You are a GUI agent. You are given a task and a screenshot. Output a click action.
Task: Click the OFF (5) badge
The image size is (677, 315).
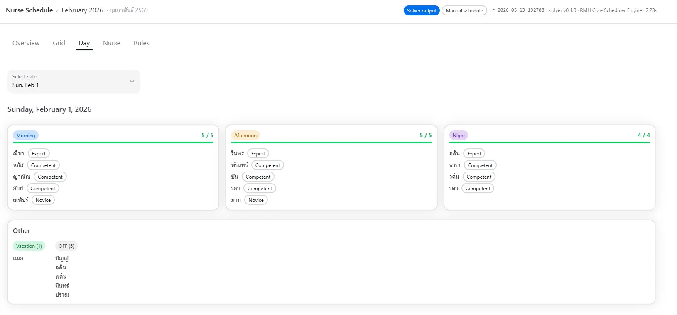point(66,246)
